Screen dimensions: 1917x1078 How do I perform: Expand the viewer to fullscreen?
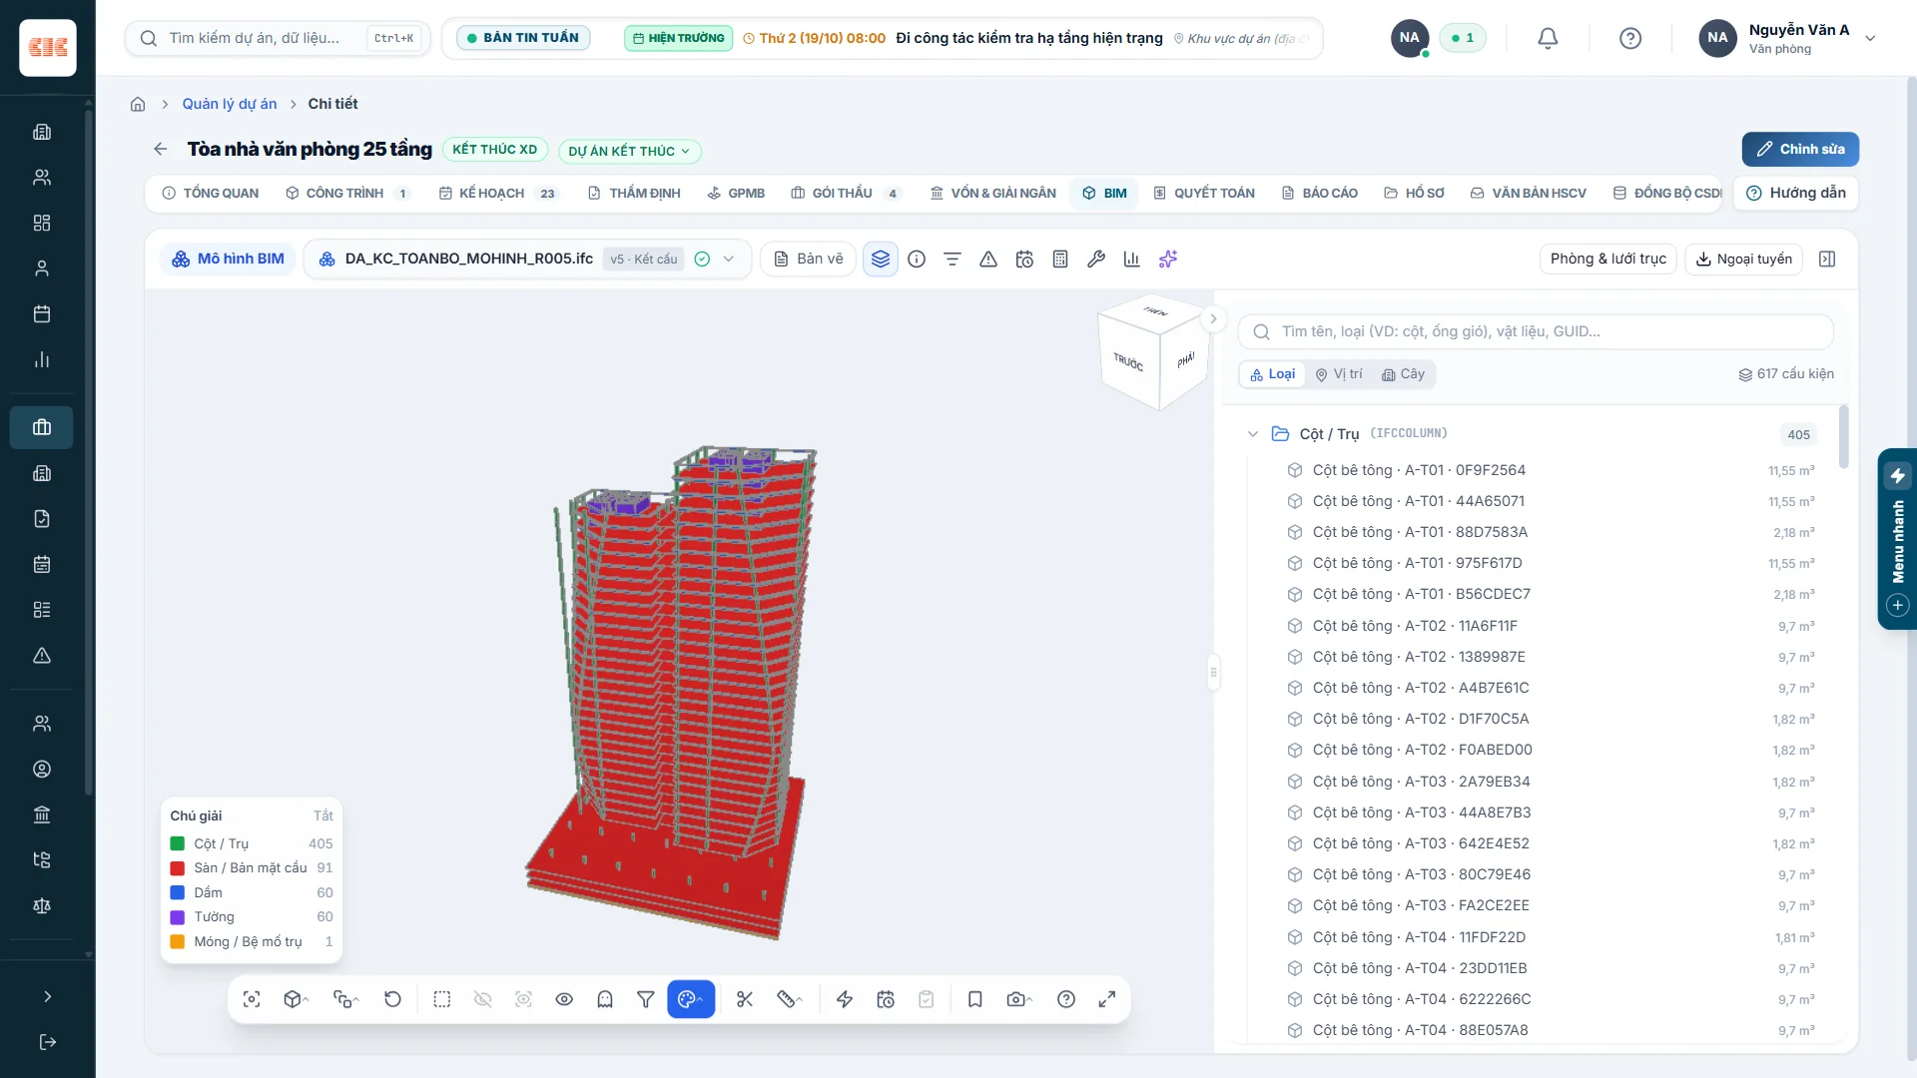point(1107,999)
